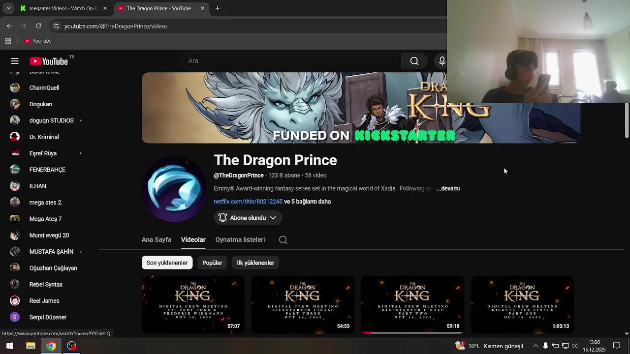The image size is (630, 354).
Task: Open Chrome from the taskbar
Action: point(51,346)
